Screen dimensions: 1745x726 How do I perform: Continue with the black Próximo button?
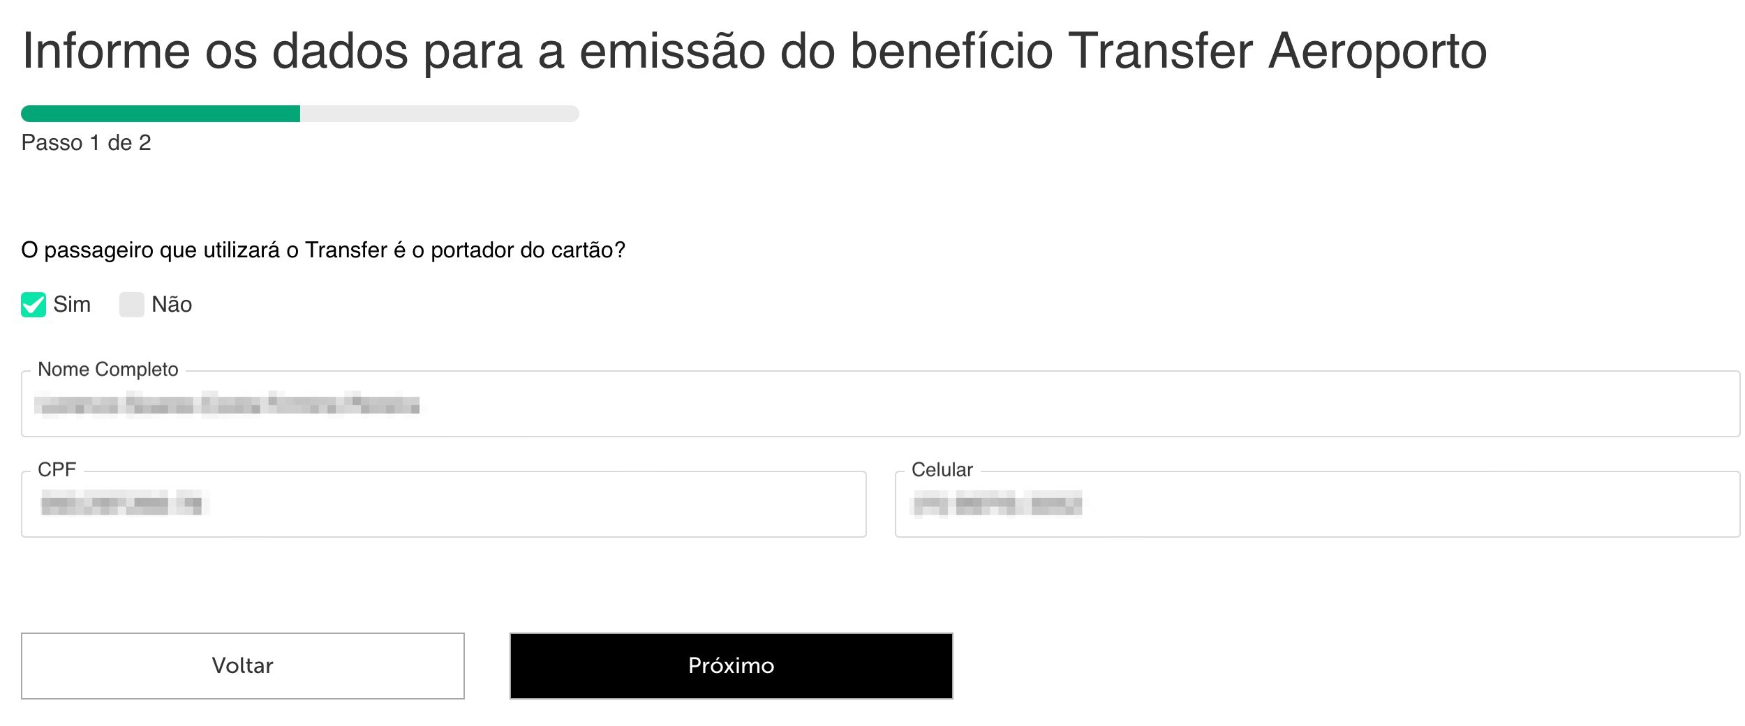(732, 666)
